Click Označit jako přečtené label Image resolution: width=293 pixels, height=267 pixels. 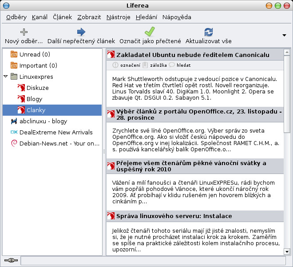[x=150, y=41]
